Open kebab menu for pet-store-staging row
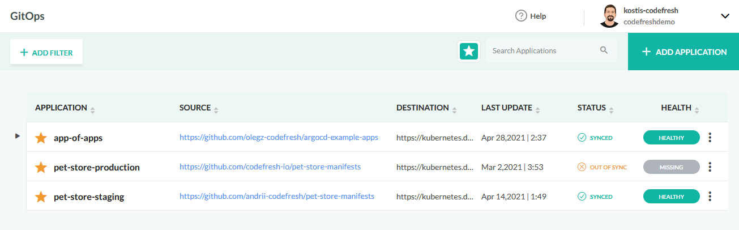Viewport: 739px width, 230px height. (x=710, y=197)
